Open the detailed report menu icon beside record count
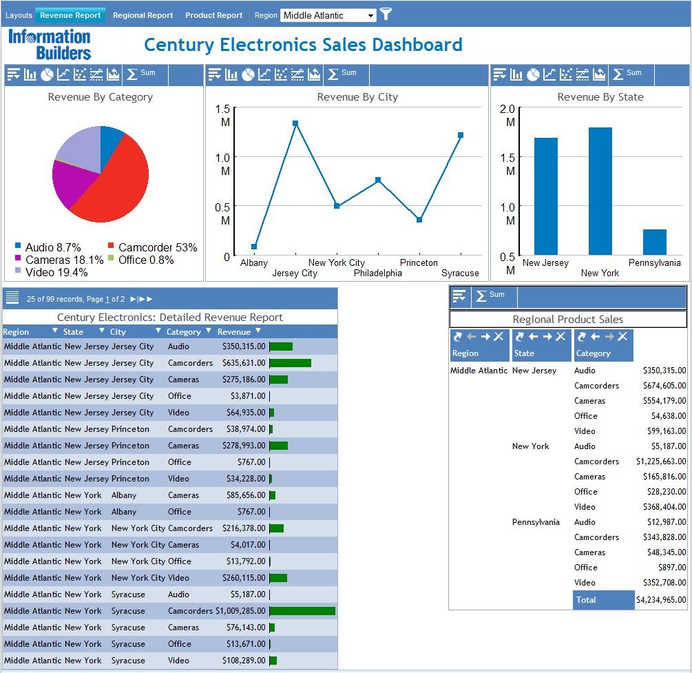The image size is (692, 673). pyautogui.click(x=12, y=298)
